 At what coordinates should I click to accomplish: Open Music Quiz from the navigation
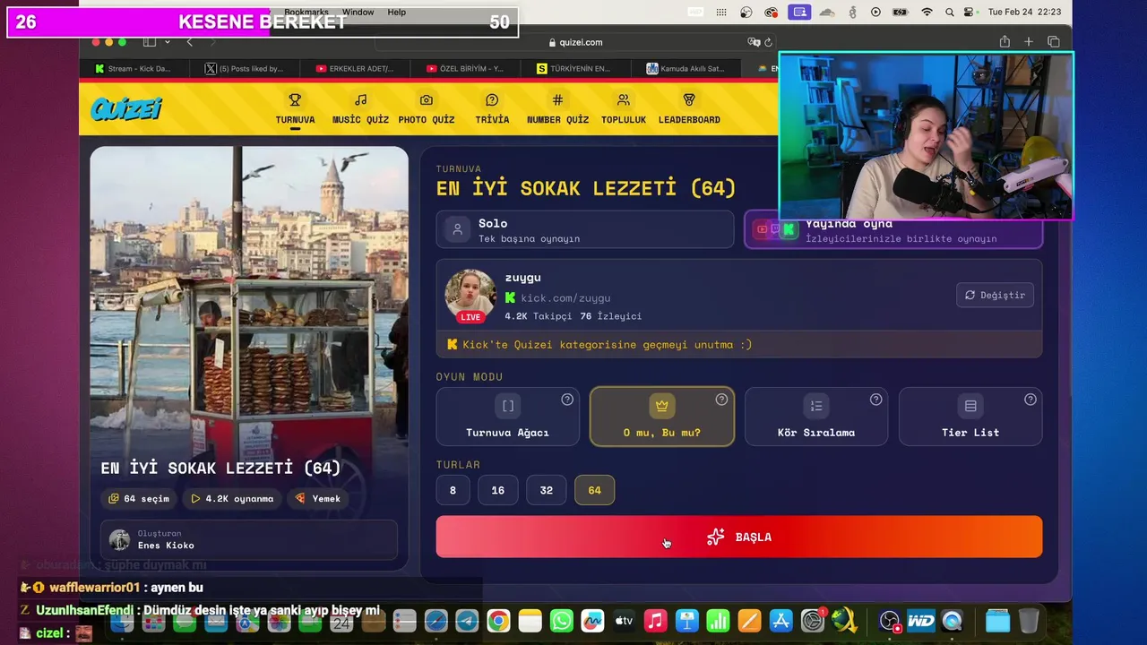(x=360, y=108)
